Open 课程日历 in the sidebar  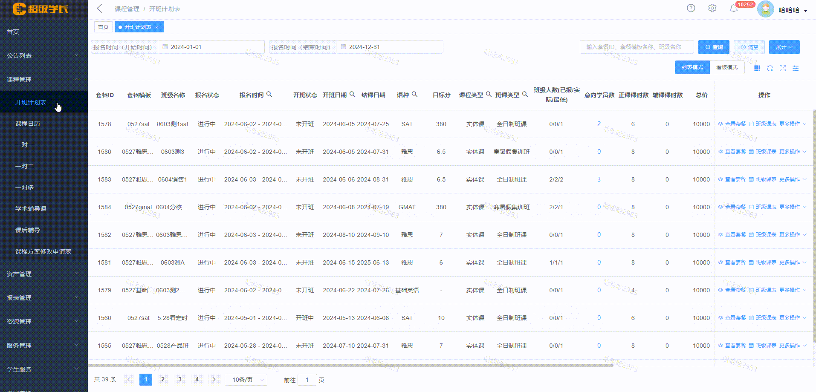(28, 123)
